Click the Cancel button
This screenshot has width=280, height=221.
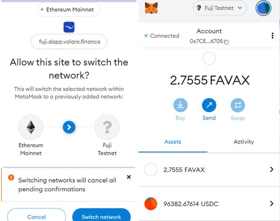click(37, 216)
